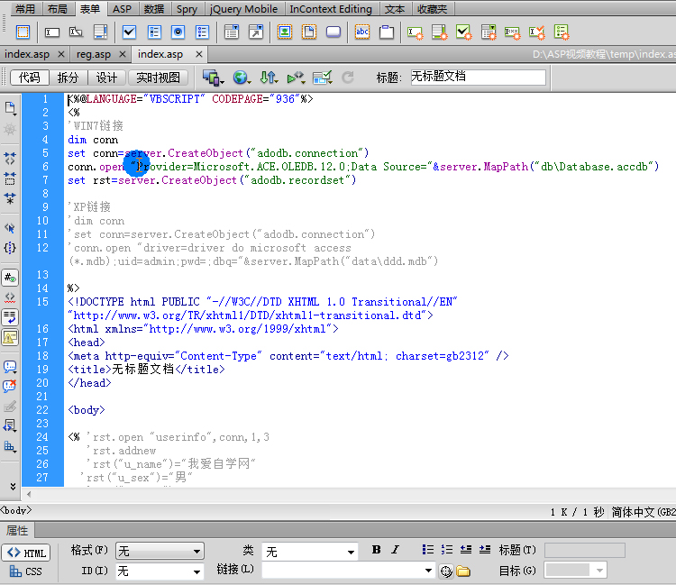676x585 pixels.
Task: Toggle line numbers in code toolbar
Action: coord(10,278)
